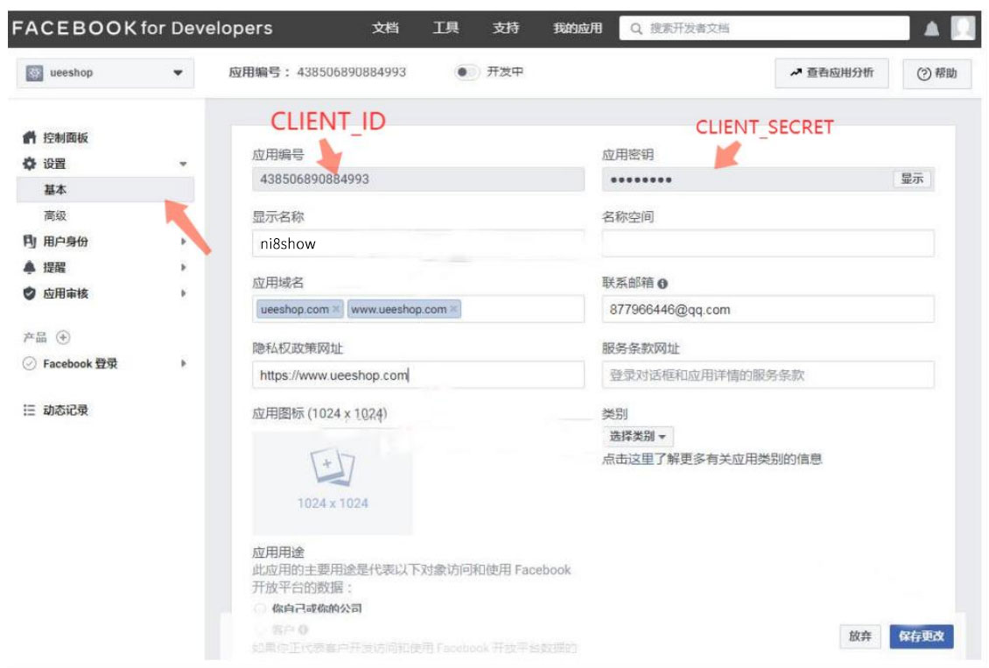Remove the ueeshop.com domain tag
Screen dimensions: 989x668
[337, 310]
